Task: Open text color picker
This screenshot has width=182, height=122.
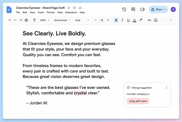Action: 134,20
